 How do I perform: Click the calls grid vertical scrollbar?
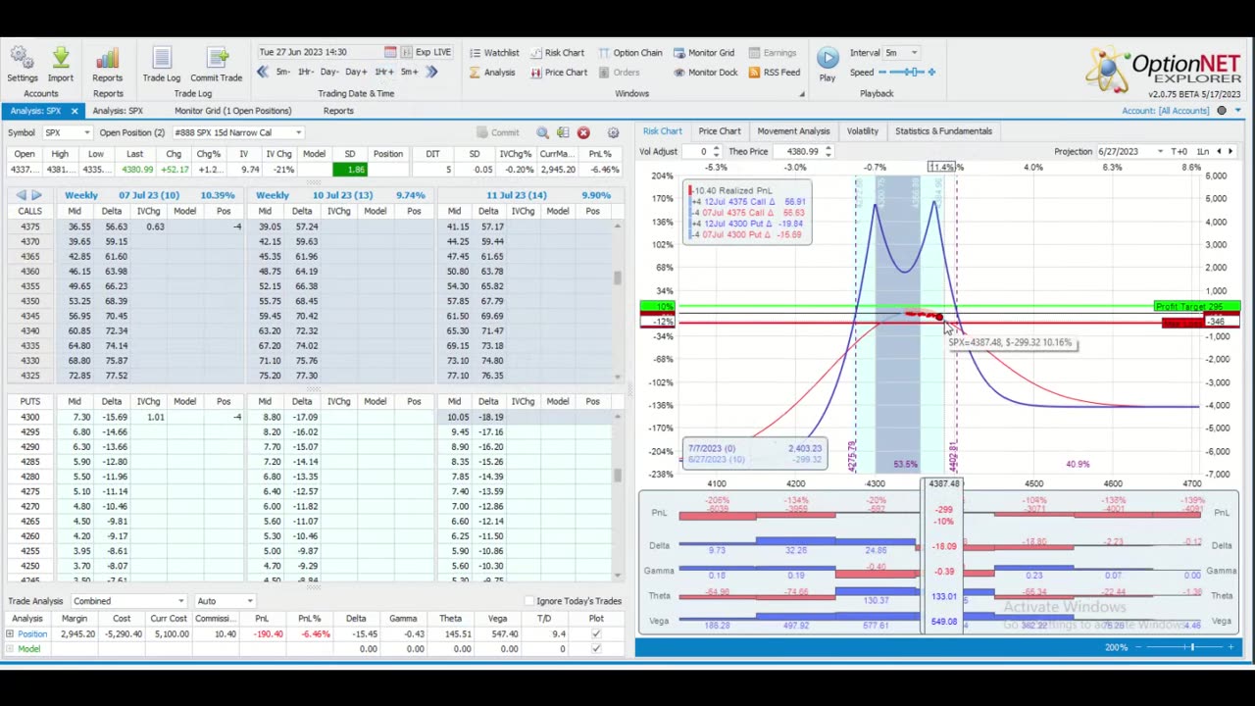[x=618, y=300]
